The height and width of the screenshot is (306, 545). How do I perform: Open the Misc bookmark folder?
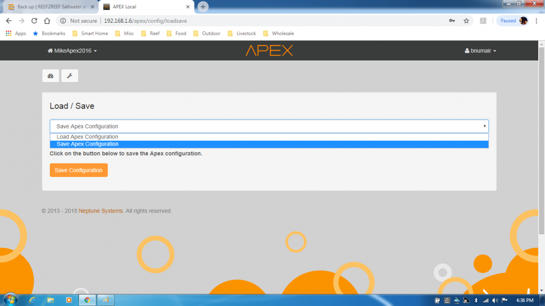[x=125, y=34]
